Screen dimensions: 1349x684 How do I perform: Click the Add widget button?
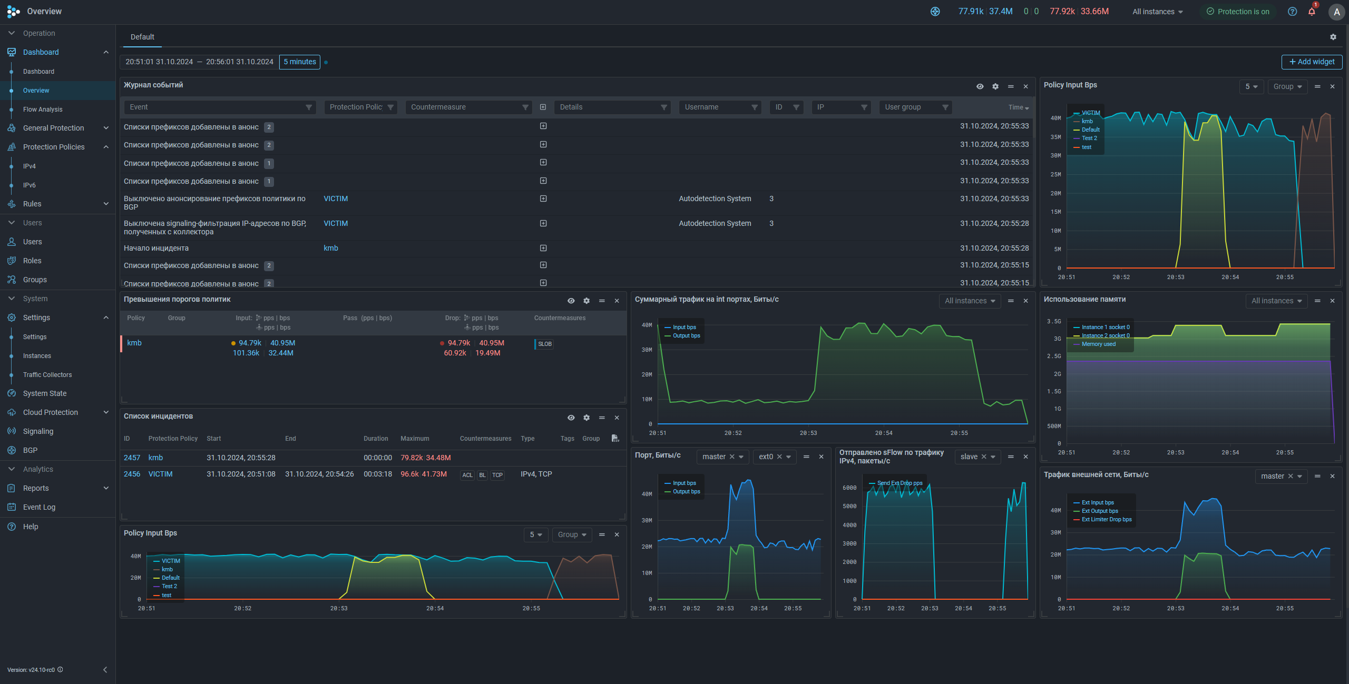1312,62
